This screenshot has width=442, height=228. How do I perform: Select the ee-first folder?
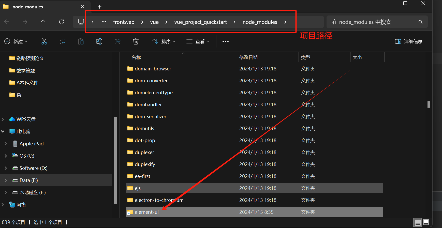pyautogui.click(x=254, y=176)
